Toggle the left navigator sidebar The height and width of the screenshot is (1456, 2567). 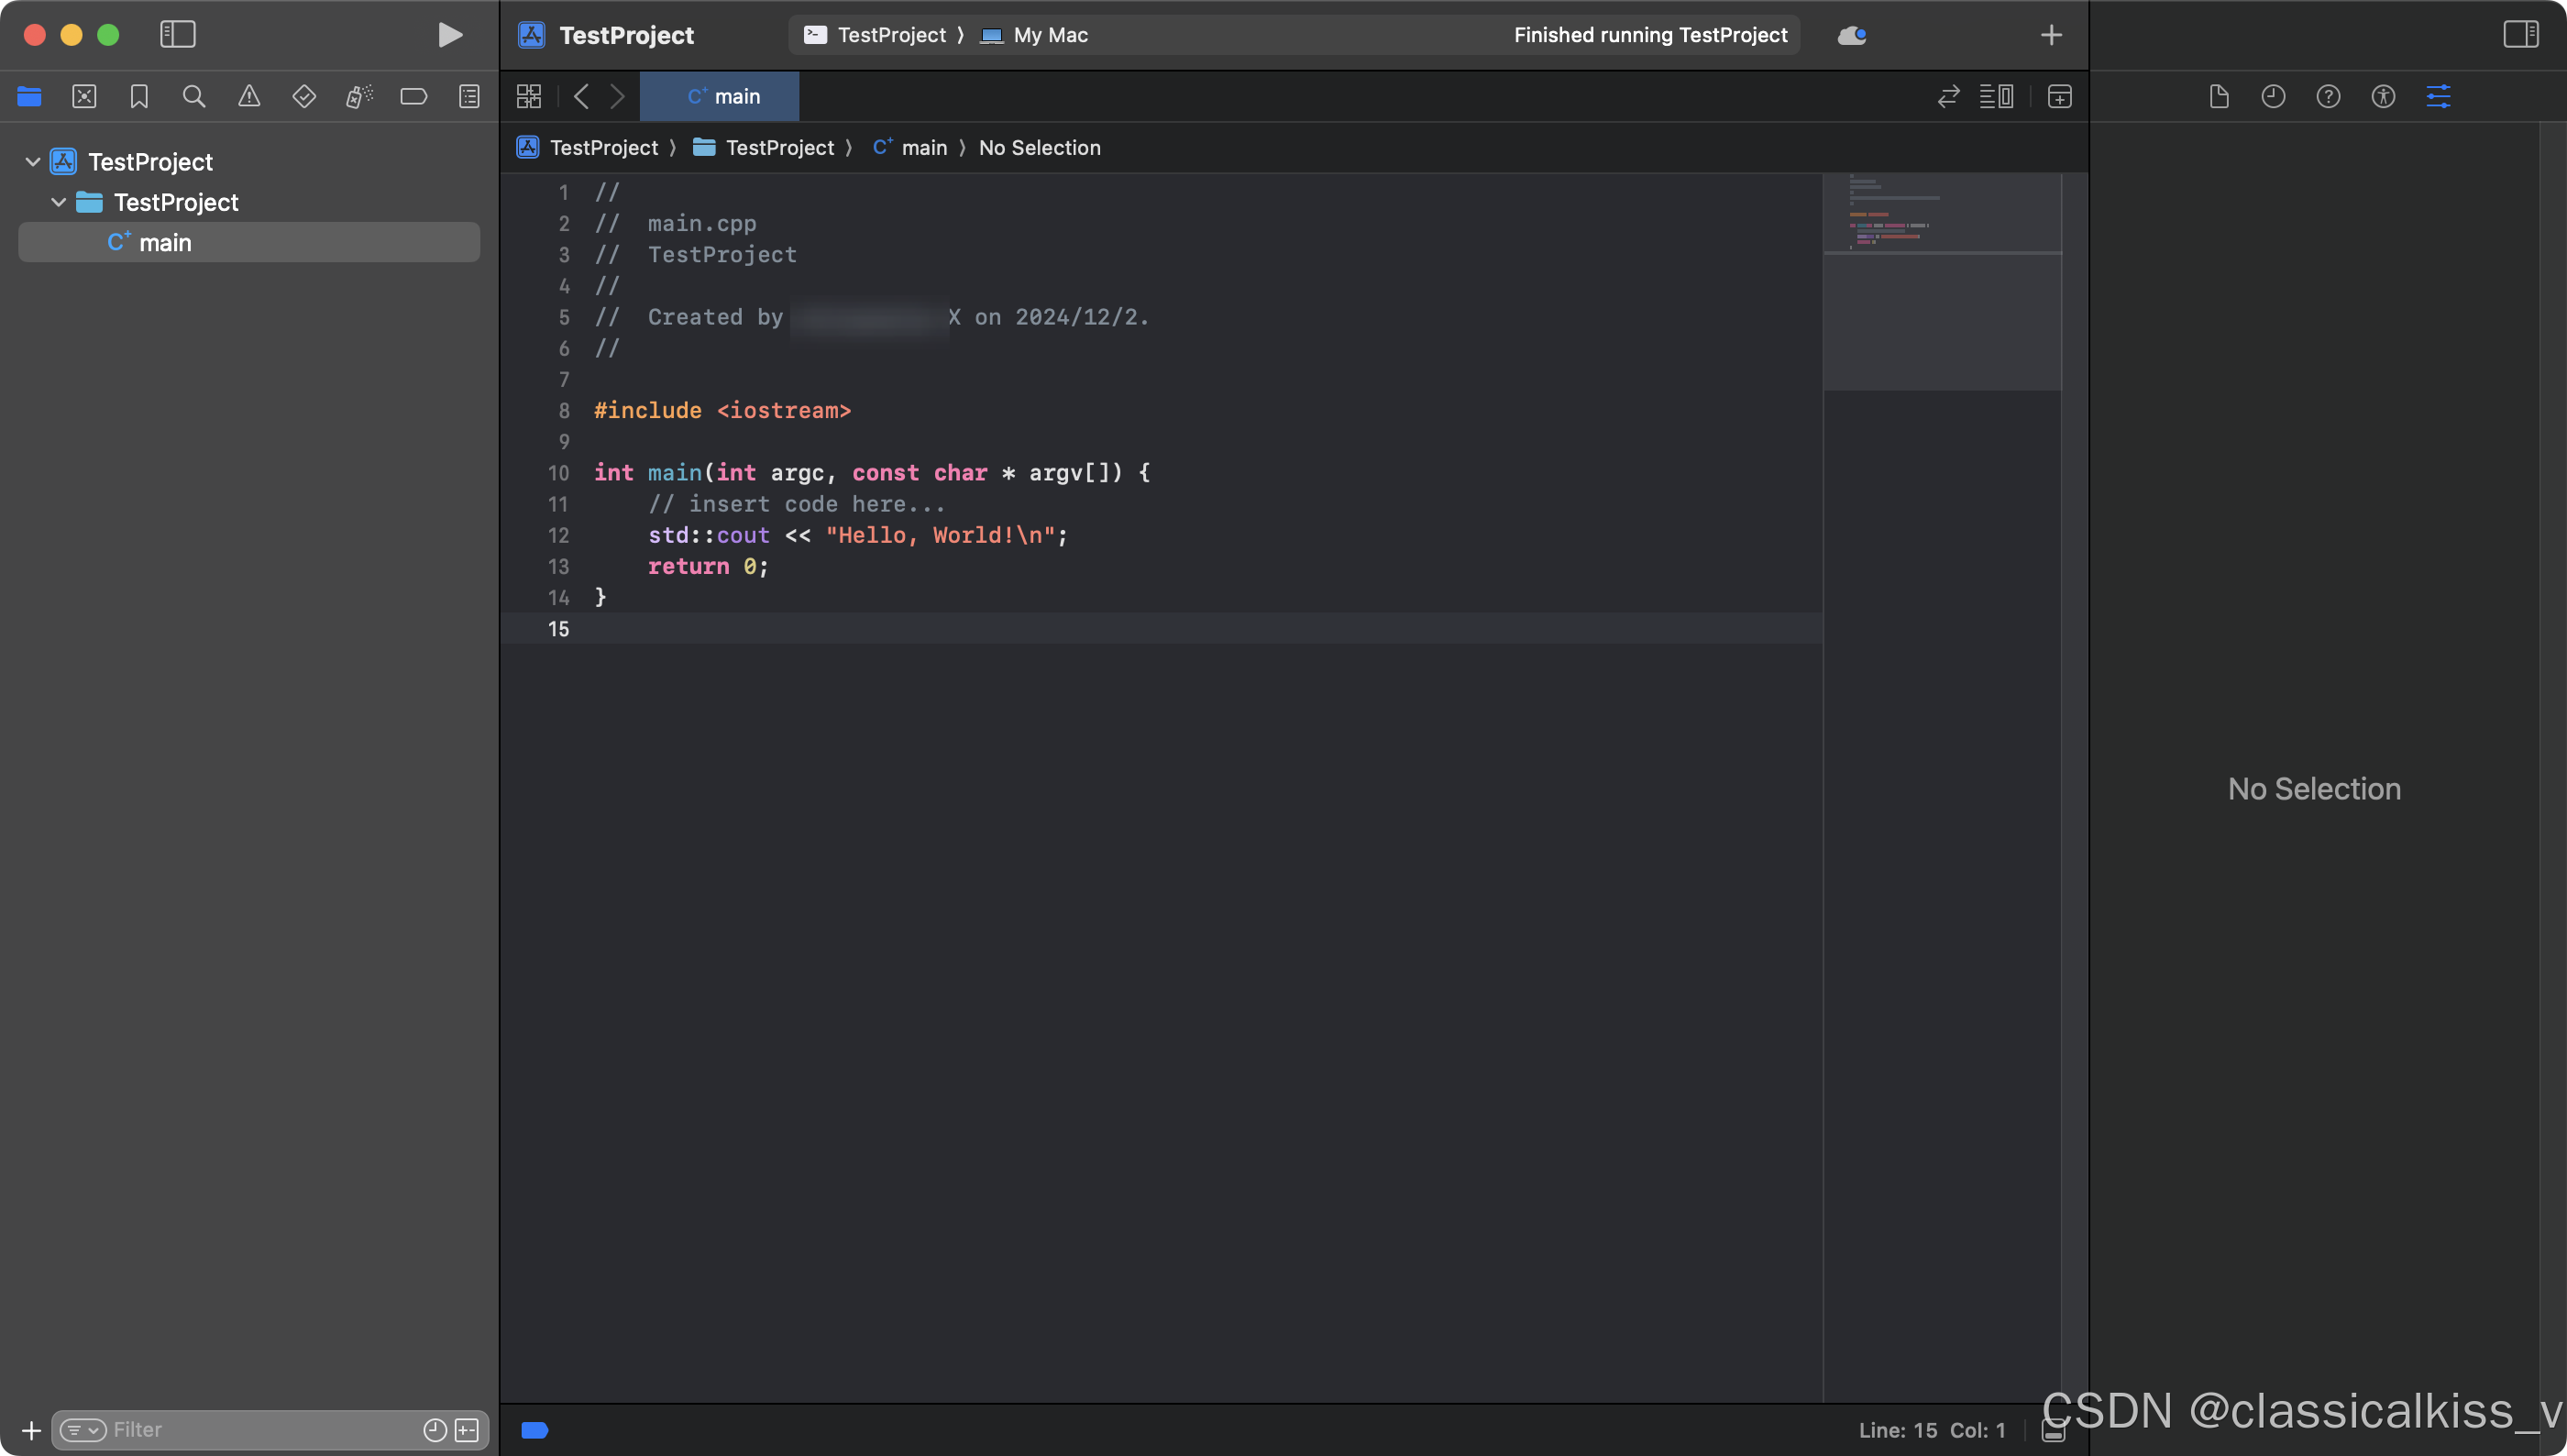(178, 35)
